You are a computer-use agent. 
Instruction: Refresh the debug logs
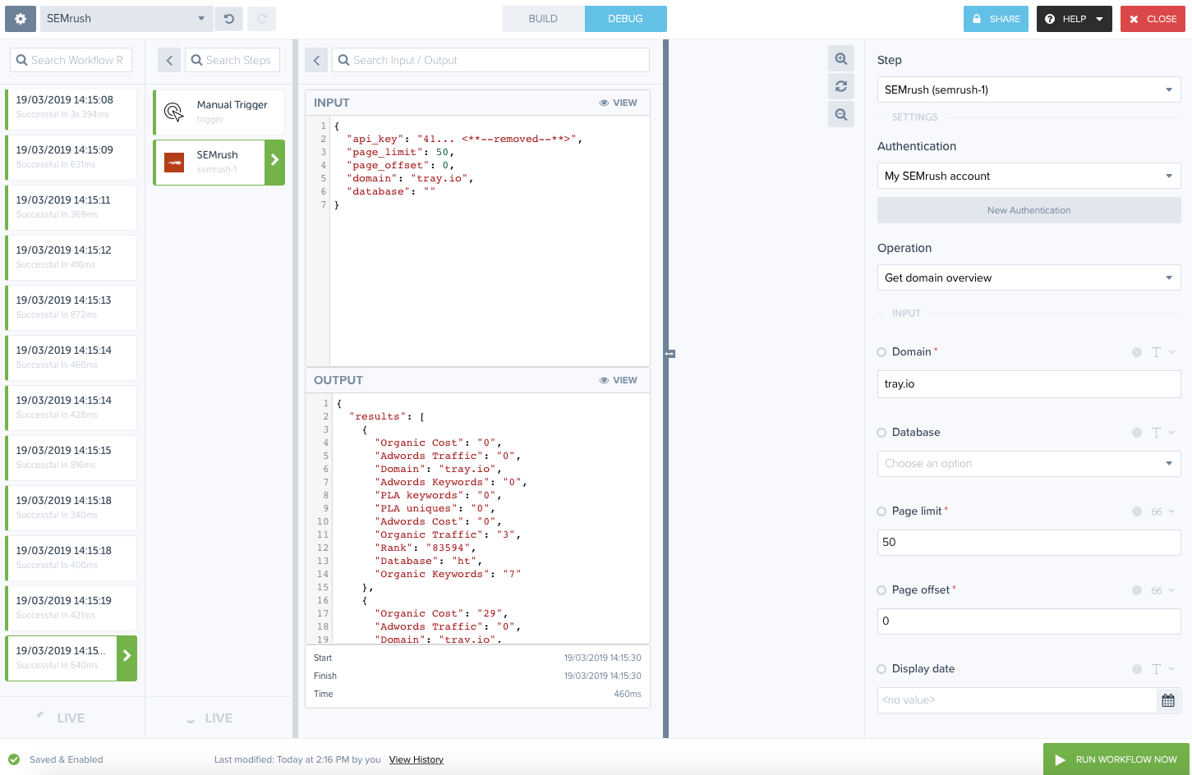point(840,86)
